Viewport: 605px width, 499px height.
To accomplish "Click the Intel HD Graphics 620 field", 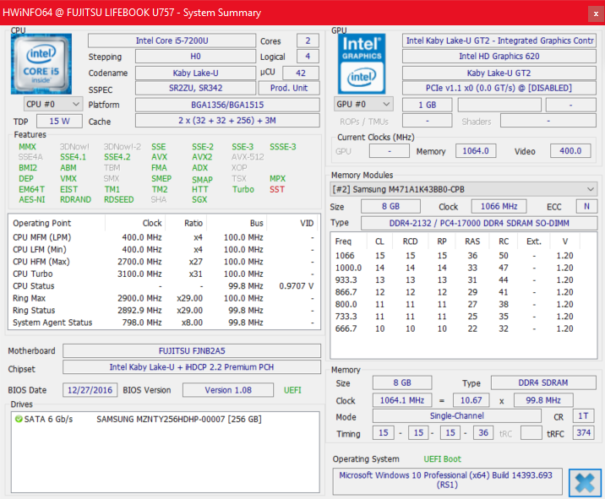I will [499, 57].
